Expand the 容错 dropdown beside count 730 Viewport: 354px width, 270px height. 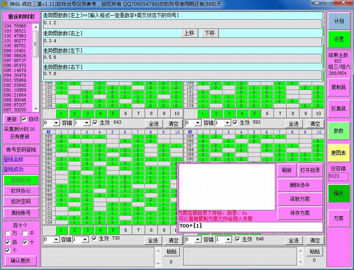point(81,239)
